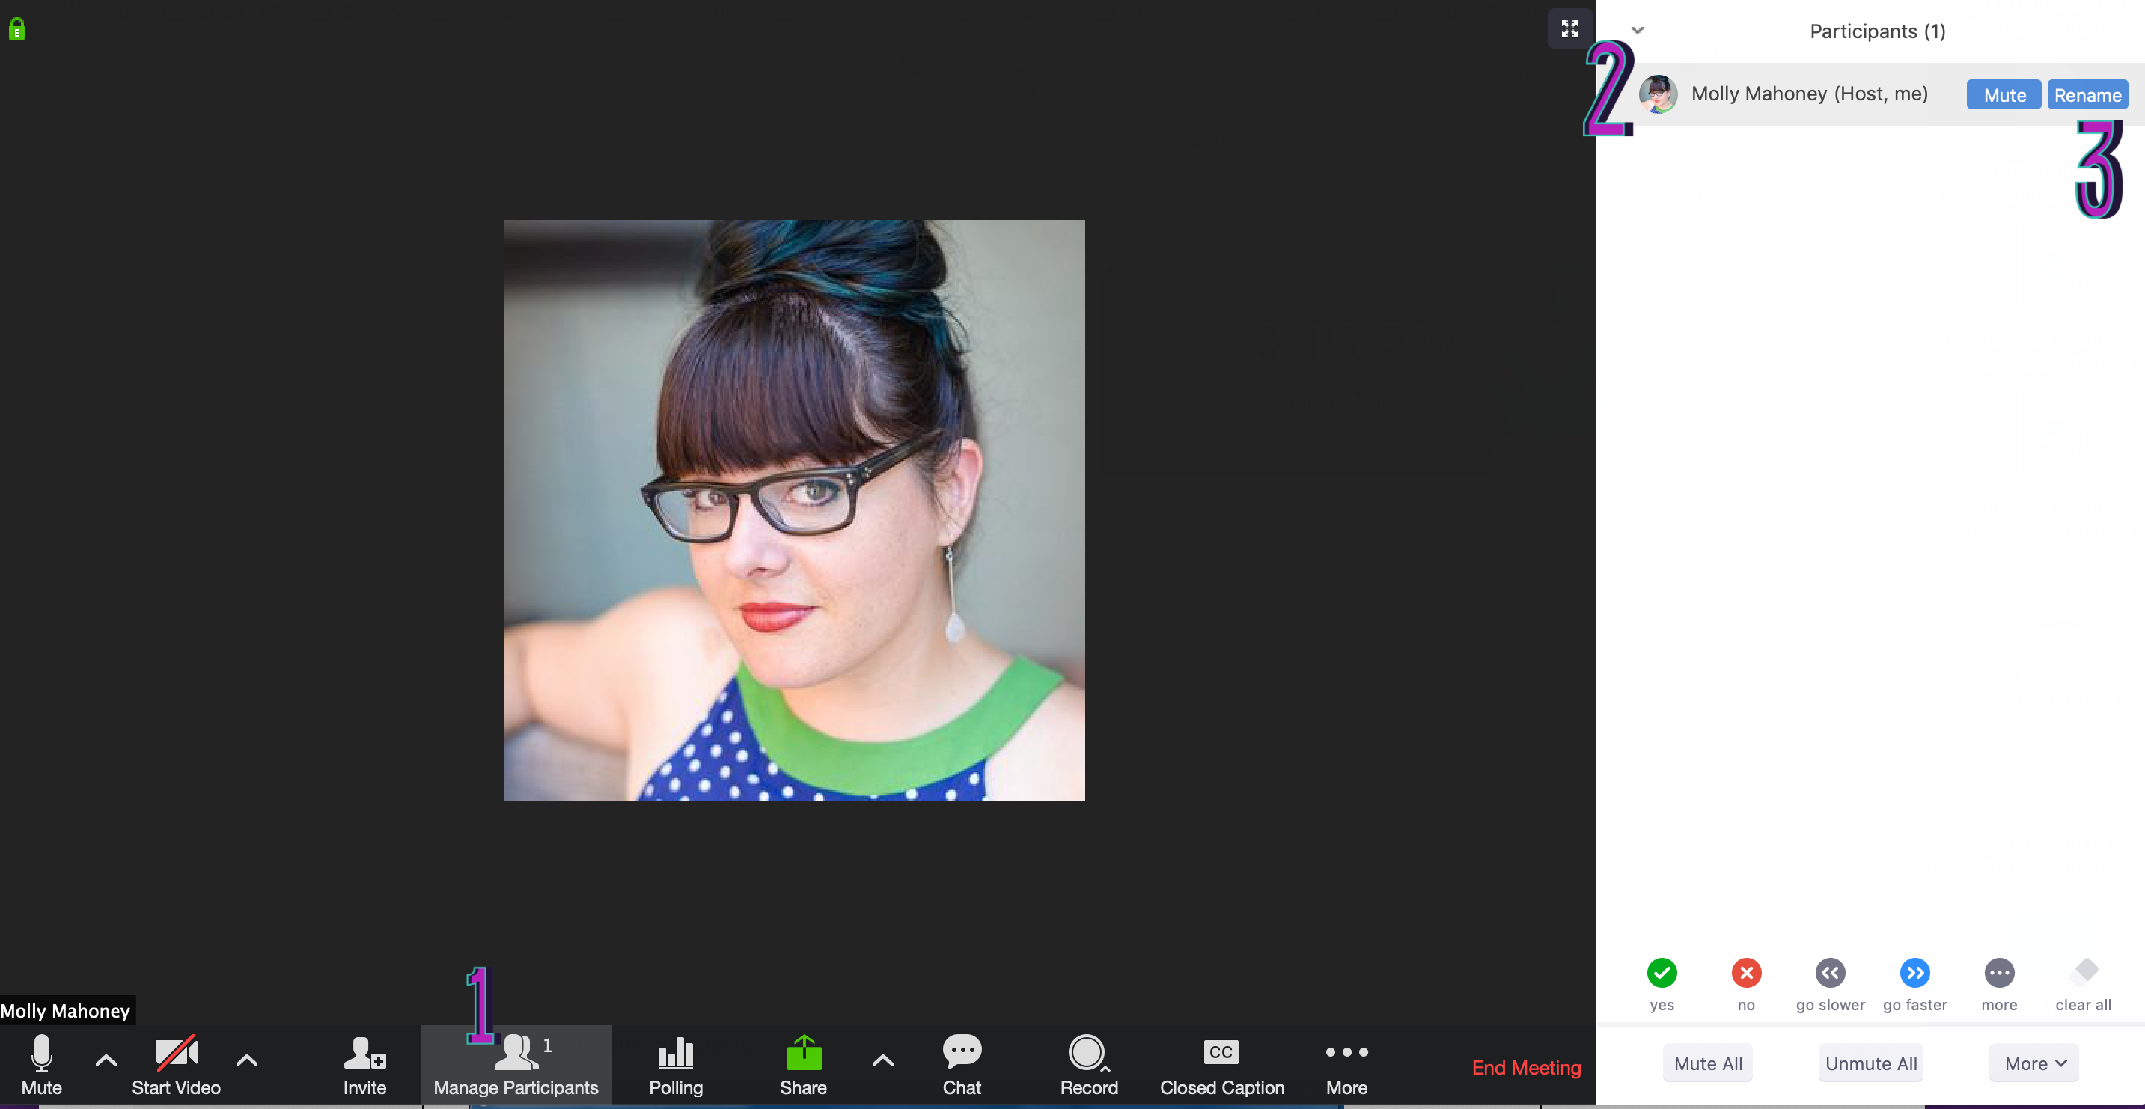Open the participants More dropdown
Image resolution: width=2145 pixels, height=1109 pixels.
tap(2034, 1063)
